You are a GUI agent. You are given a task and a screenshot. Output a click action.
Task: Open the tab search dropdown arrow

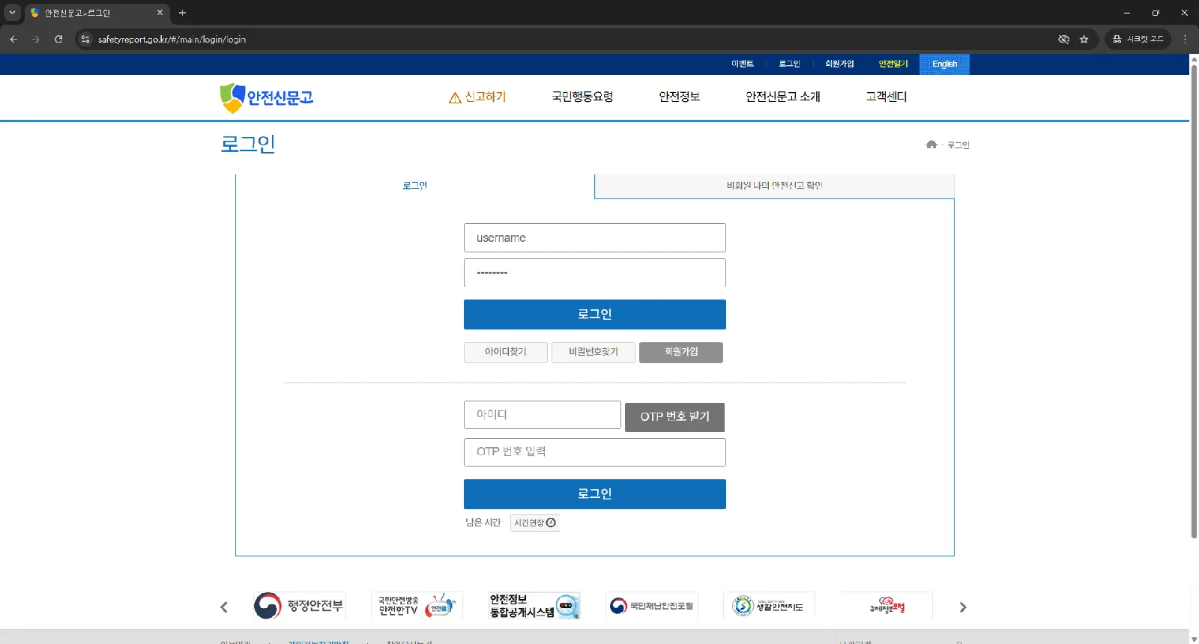click(12, 13)
